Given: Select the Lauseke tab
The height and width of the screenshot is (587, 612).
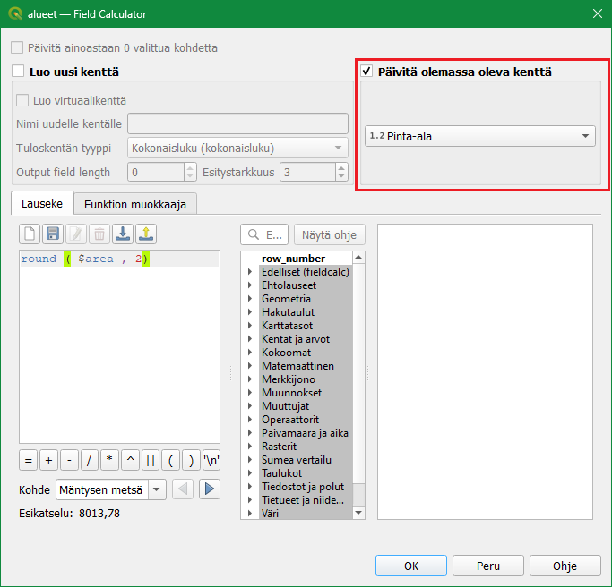Looking at the screenshot, I should [x=42, y=204].
